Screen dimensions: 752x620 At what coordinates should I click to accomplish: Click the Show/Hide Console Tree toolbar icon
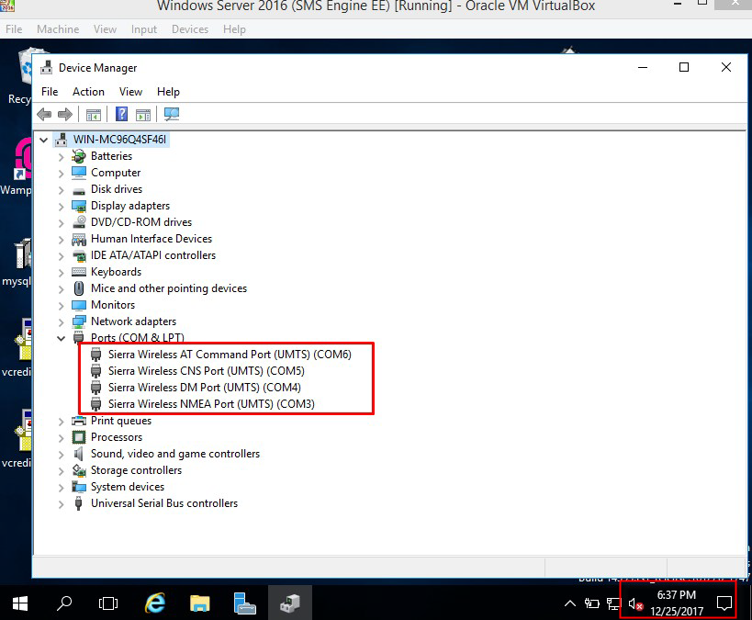(x=93, y=115)
